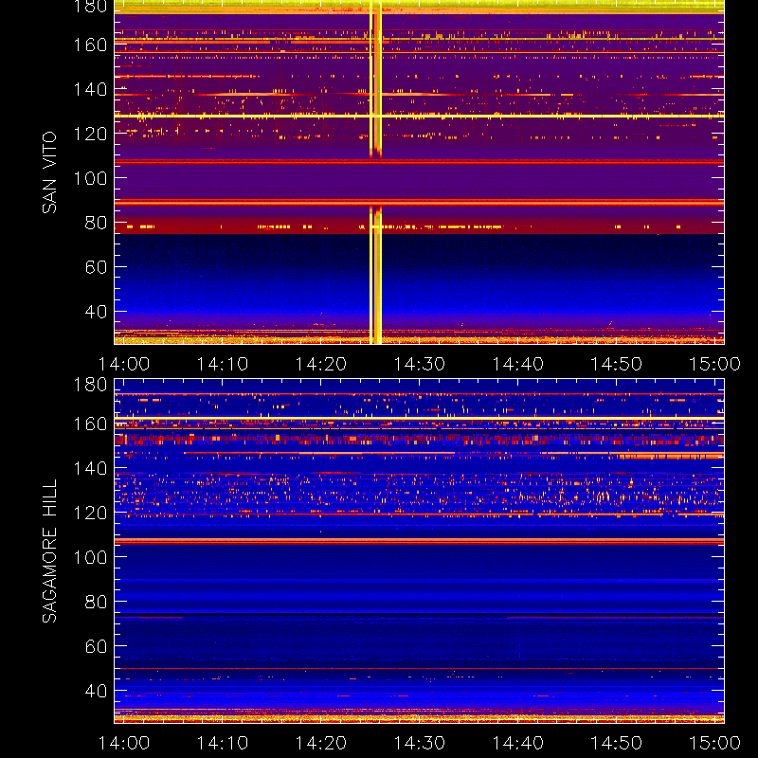Select the 120 tick label on Sagamore Hill axis
758x758 pixels.
[x=90, y=513]
